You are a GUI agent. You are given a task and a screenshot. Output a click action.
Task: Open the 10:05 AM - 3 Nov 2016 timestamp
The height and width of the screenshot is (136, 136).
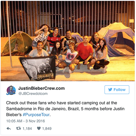click(x=26, y=121)
